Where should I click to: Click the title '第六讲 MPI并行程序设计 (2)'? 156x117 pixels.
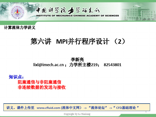[x=78, y=41]
